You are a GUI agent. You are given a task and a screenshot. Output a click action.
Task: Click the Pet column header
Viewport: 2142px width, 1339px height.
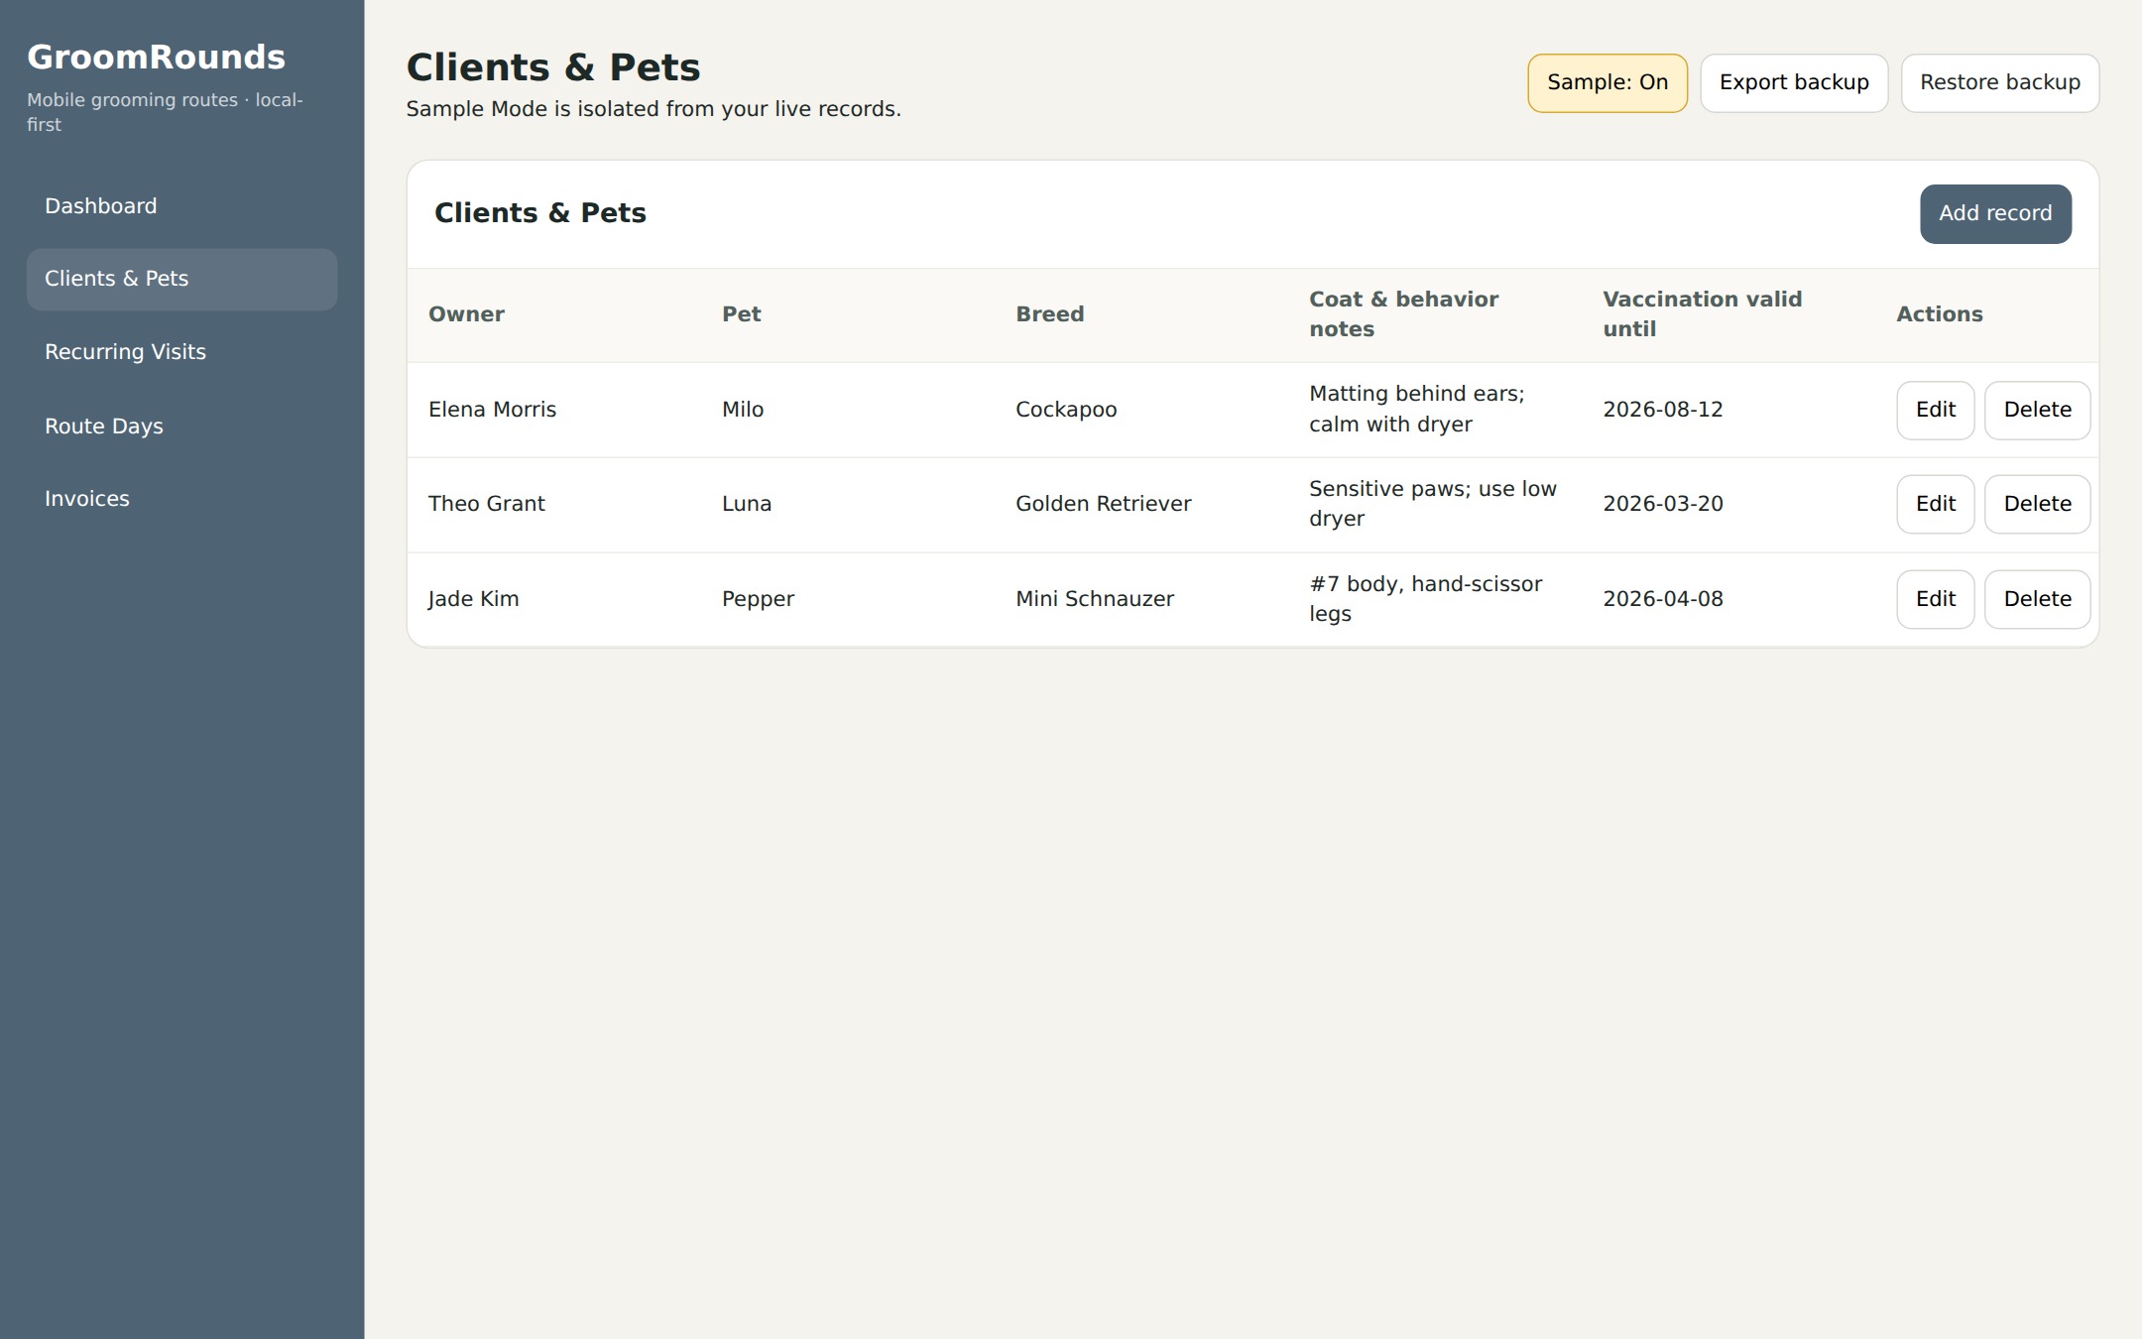click(741, 314)
